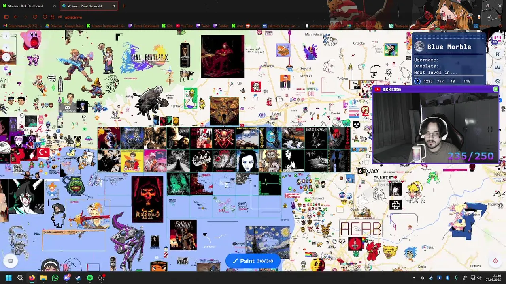Open Firefox from the taskbar
506x284 pixels.
pyautogui.click(x=32, y=278)
